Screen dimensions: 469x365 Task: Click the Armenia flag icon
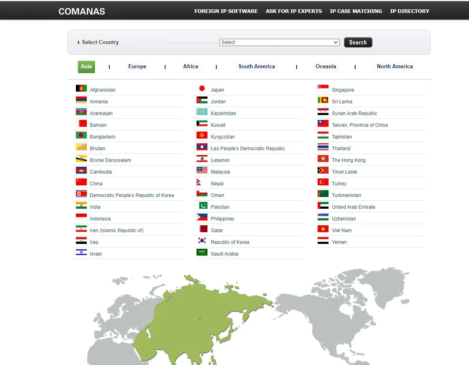click(81, 100)
